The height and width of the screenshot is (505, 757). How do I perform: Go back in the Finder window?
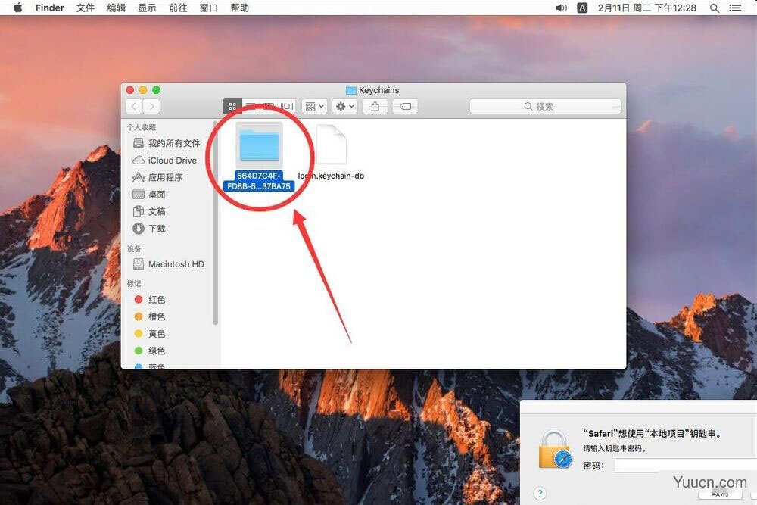click(x=134, y=106)
